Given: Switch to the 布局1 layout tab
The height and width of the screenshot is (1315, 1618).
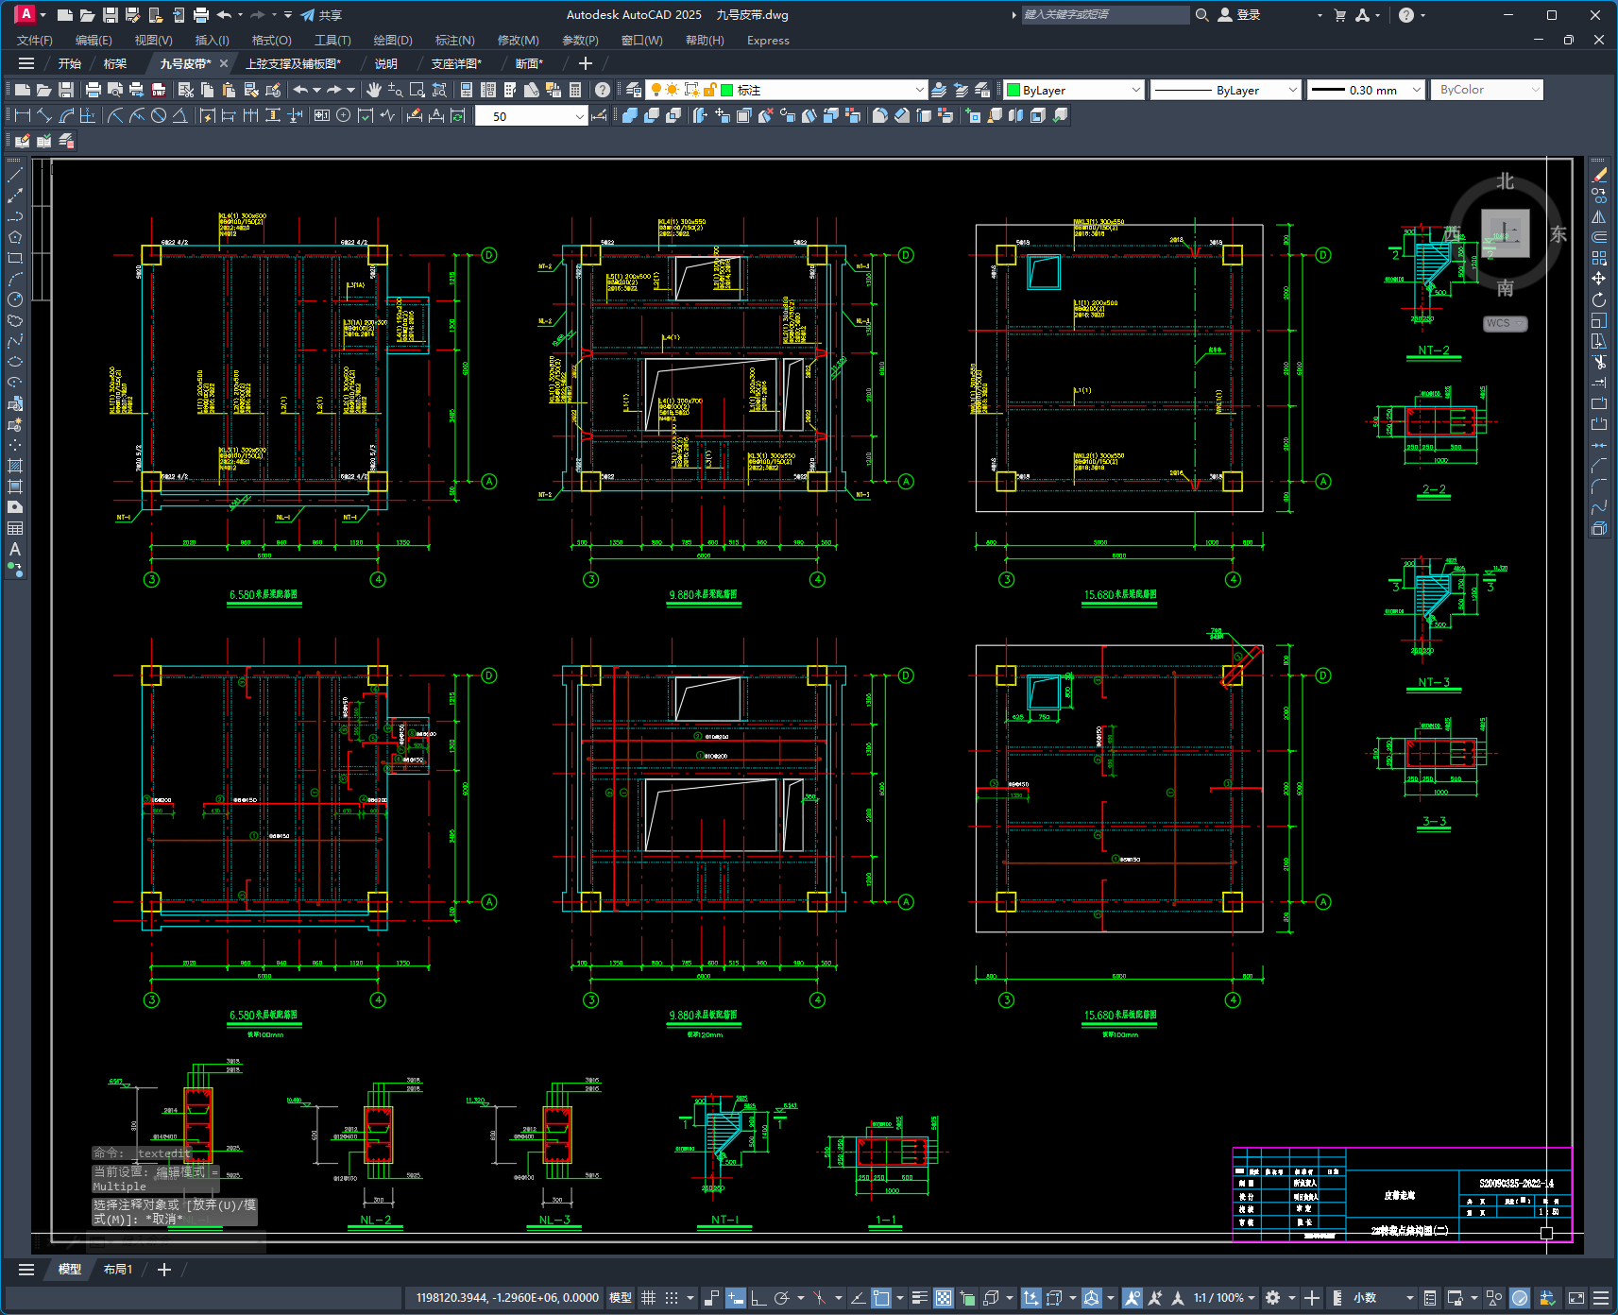Looking at the screenshot, I should pos(118,1269).
